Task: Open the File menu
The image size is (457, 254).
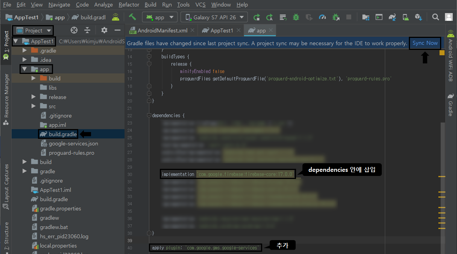Action: [7, 5]
